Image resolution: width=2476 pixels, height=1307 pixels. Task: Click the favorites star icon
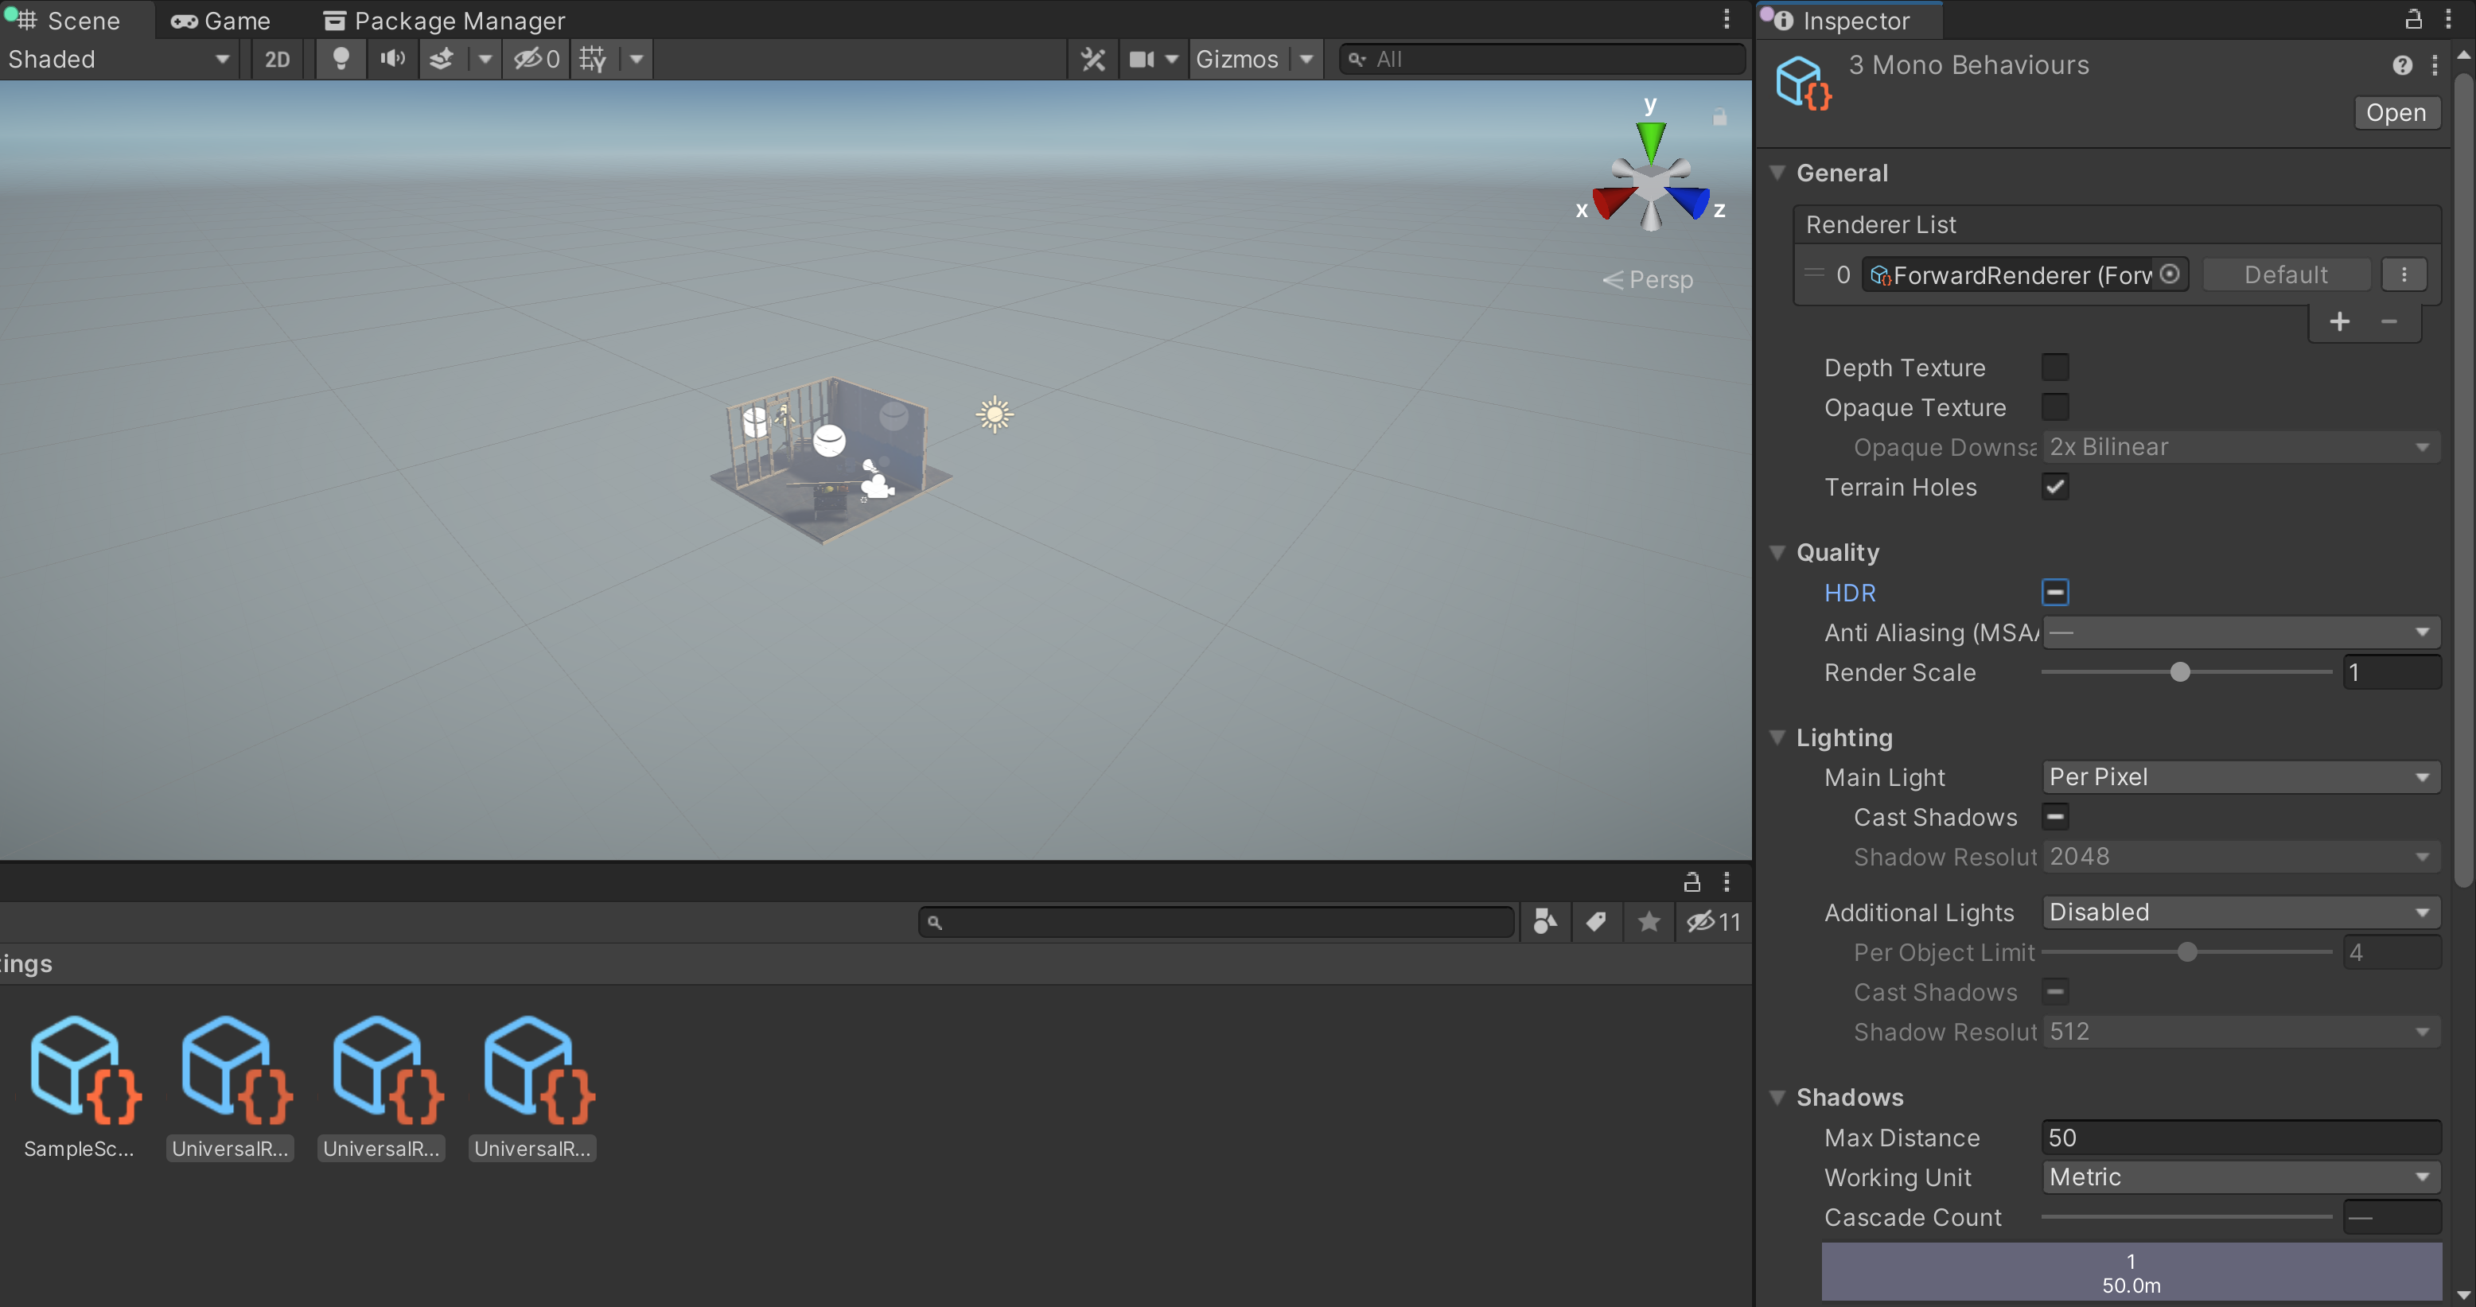click(x=1649, y=922)
